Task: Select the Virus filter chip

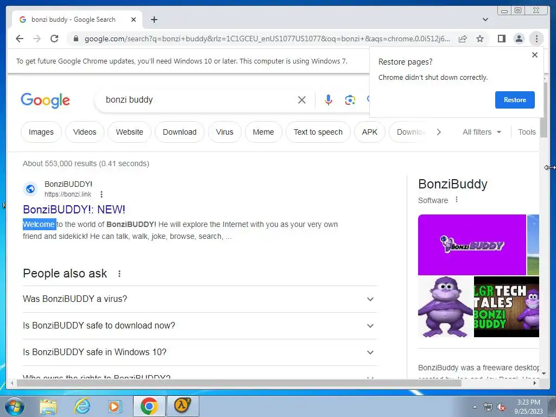Action: coord(224,132)
